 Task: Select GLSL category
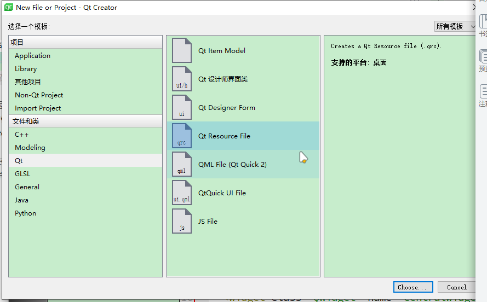[85, 173]
